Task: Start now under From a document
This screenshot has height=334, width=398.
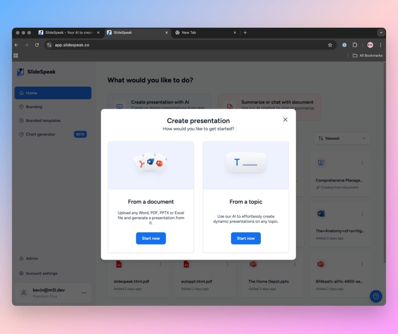Action: click(151, 238)
